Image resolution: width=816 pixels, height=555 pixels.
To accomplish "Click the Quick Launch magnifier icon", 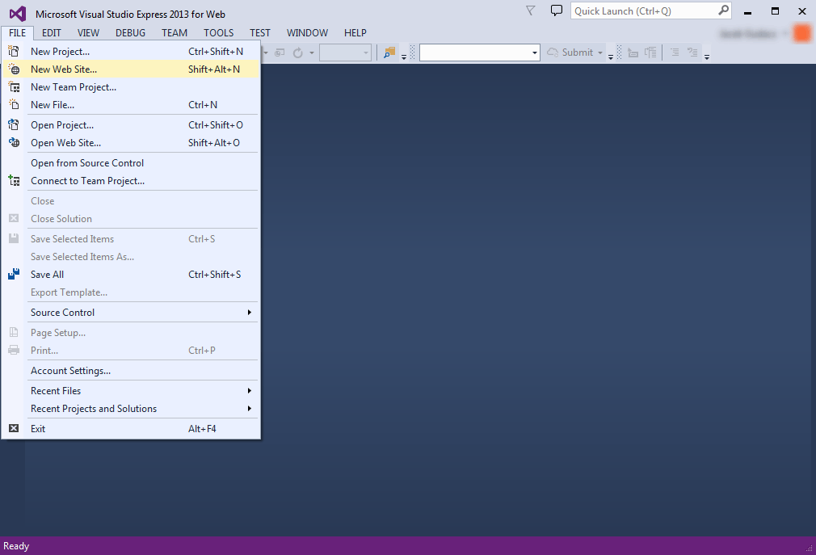I will (x=723, y=11).
